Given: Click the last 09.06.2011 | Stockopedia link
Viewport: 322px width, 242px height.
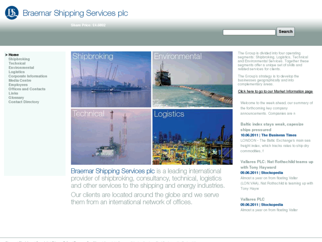Looking at the screenshot, I should pyautogui.click(x=262, y=205).
